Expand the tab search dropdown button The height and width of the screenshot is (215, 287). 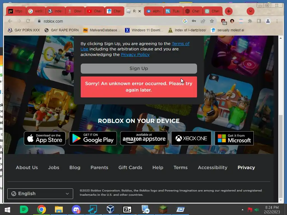click(250, 11)
